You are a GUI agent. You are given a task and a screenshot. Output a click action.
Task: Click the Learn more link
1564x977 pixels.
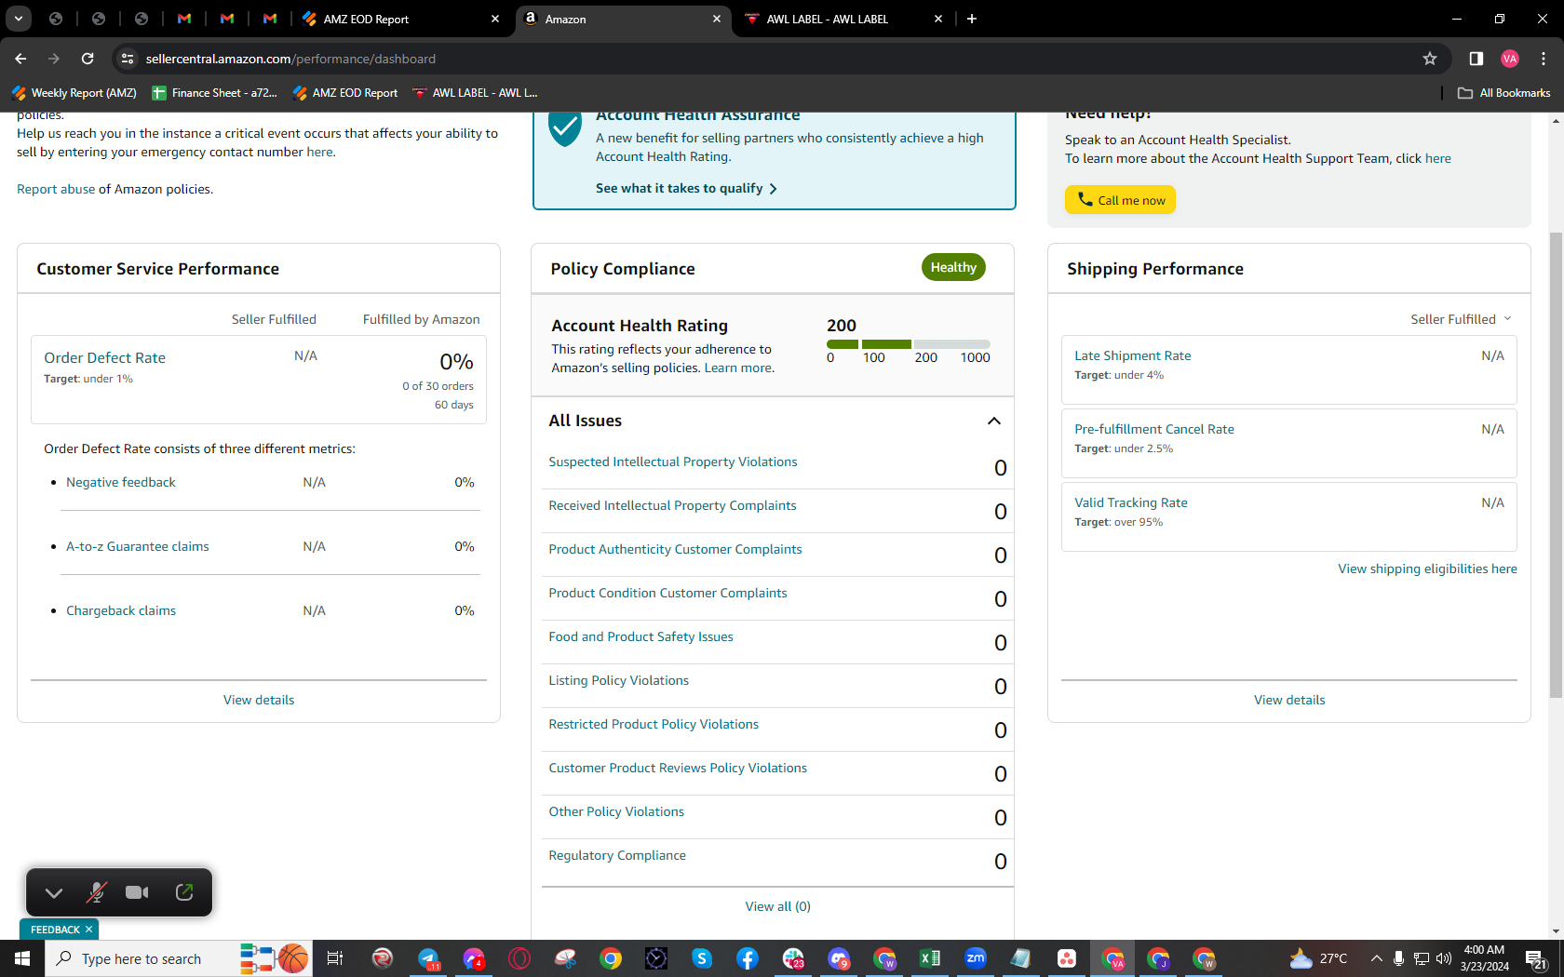[737, 368]
